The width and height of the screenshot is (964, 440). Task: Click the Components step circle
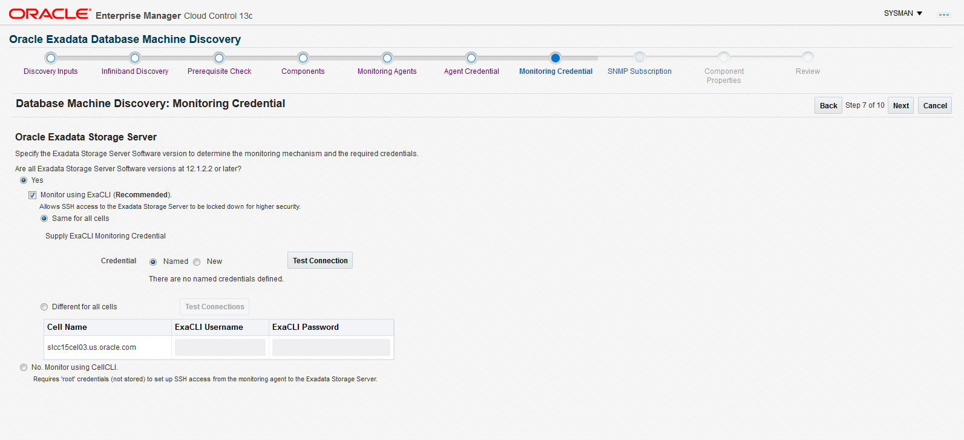click(303, 58)
